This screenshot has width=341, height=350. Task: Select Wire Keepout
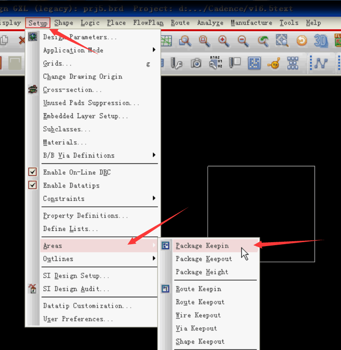tap(215, 315)
